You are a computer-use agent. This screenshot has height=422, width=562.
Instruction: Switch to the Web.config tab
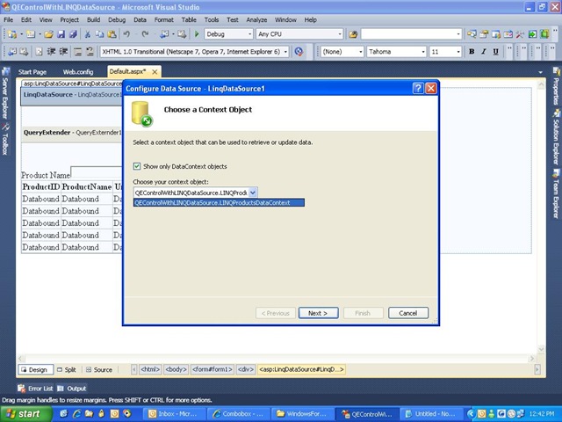(x=78, y=72)
